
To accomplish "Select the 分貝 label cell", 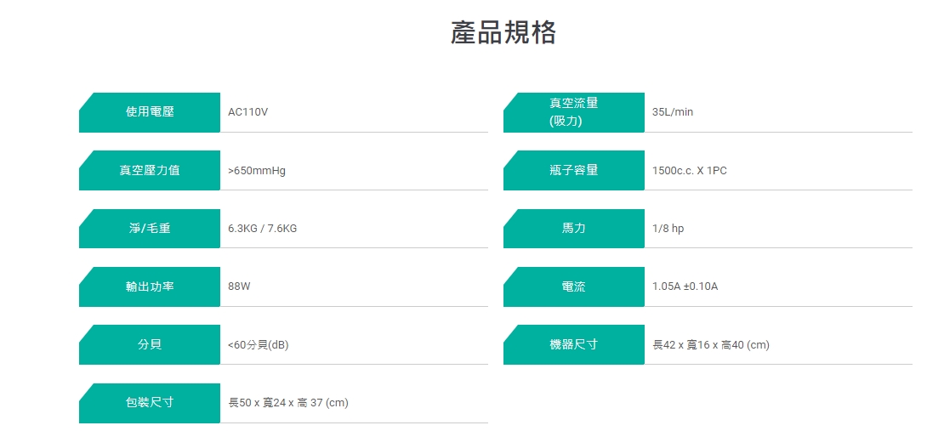I will (150, 344).
